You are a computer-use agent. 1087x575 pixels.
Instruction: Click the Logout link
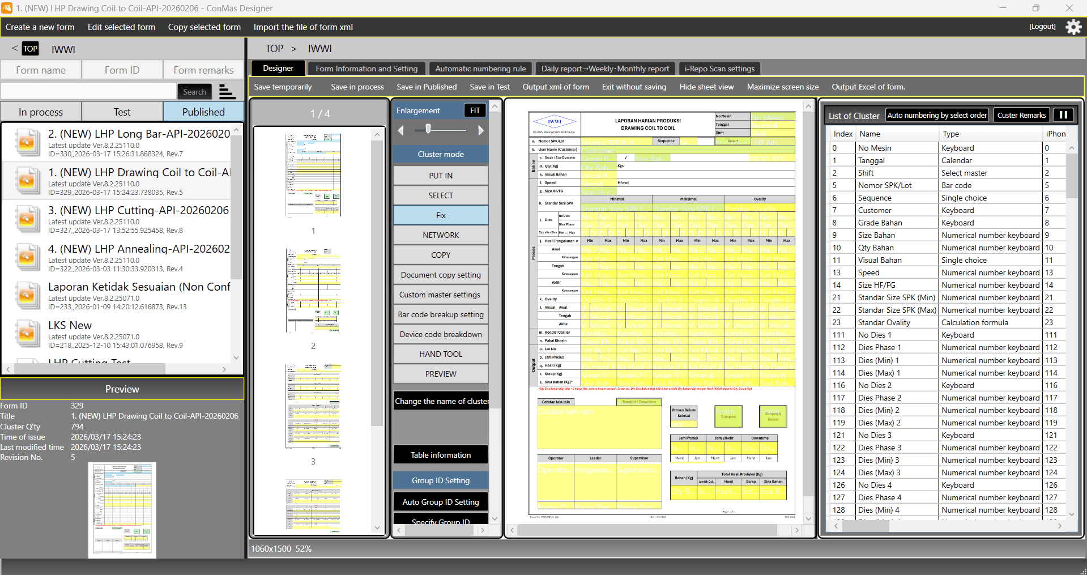[1042, 27]
